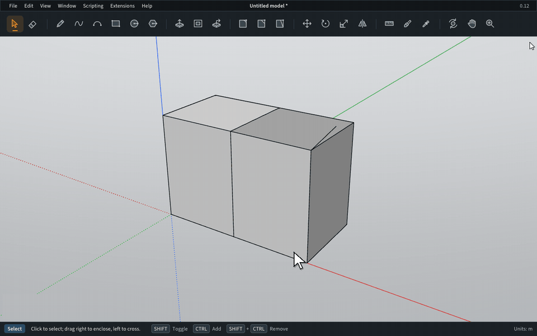Viewport: 537px width, 336px height.
Task: Select the Offset tool
Action: coord(198,24)
